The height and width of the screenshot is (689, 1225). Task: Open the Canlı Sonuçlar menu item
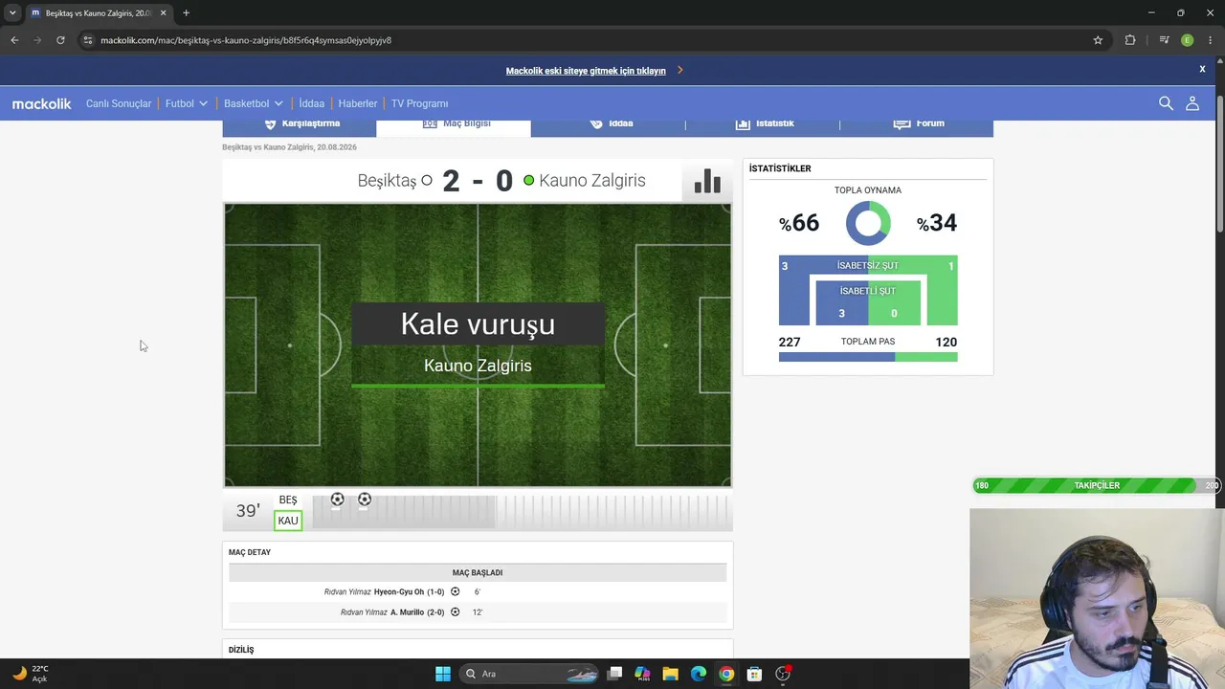coord(119,103)
